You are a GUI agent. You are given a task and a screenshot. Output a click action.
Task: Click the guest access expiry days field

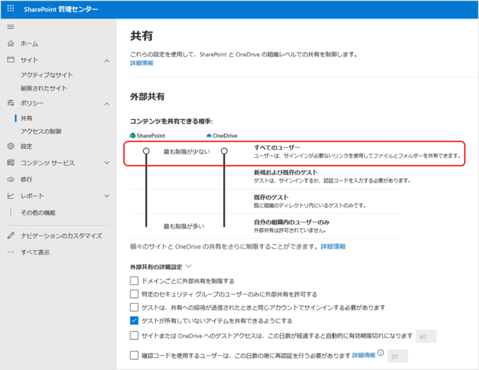coord(426,336)
